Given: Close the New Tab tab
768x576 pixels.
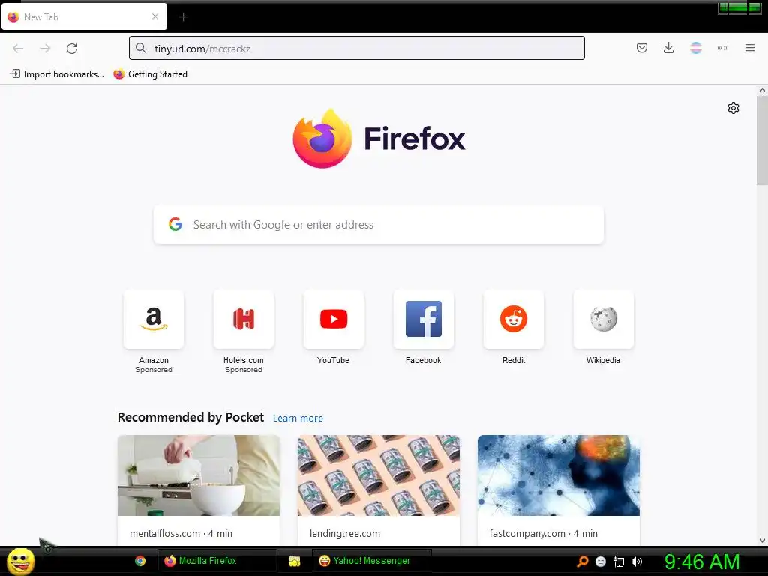Looking at the screenshot, I should click(x=155, y=16).
